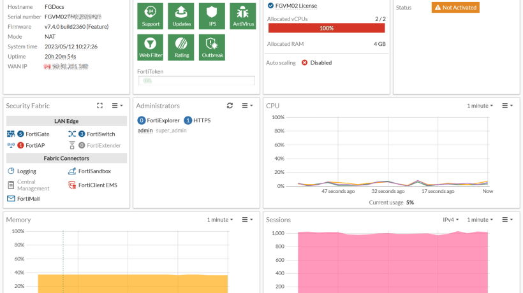Open the Web Filter tile

pyautogui.click(x=150, y=47)
